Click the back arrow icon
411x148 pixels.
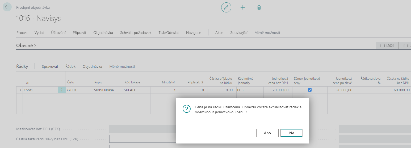tap(7, 7)
